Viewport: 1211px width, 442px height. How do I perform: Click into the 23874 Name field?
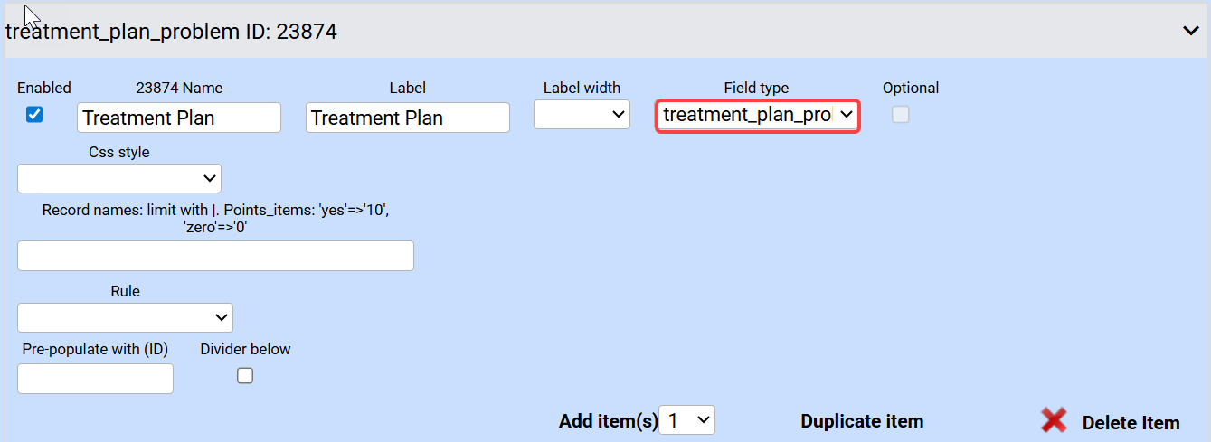179,118
